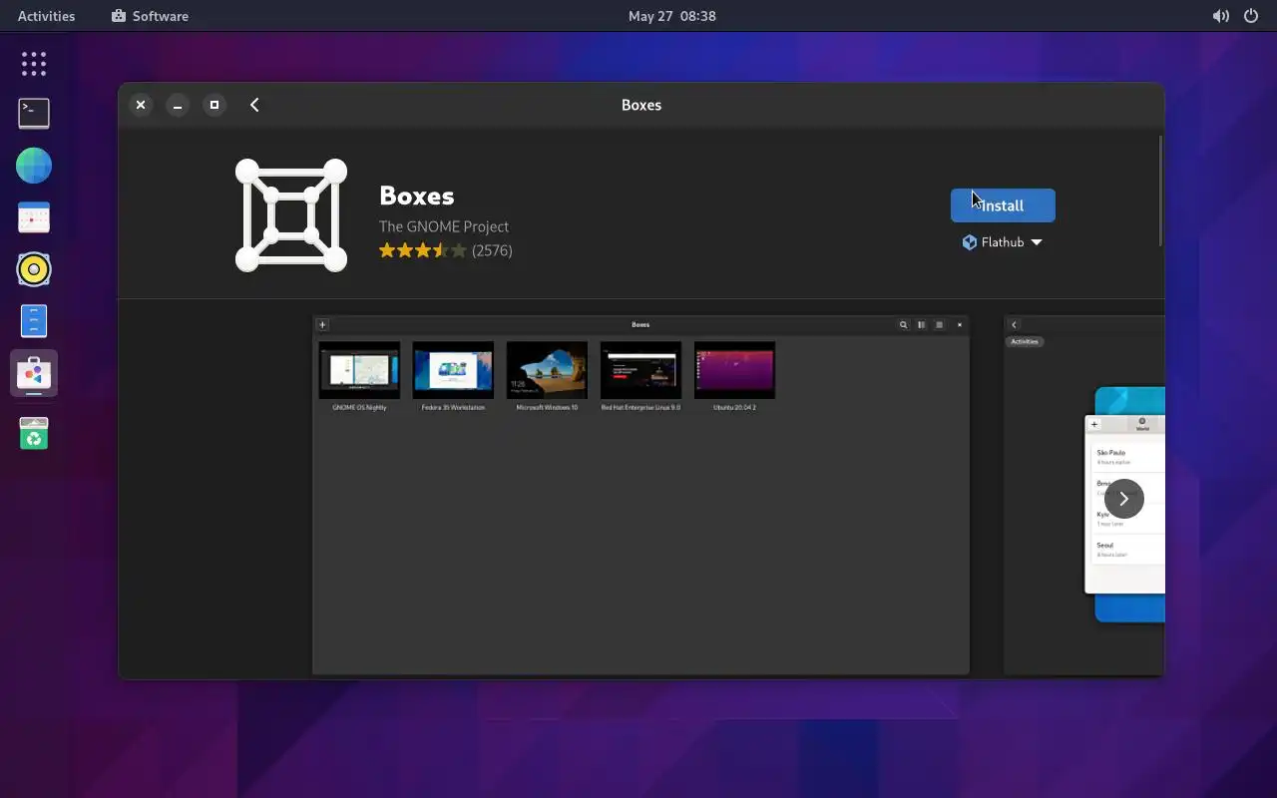Click the star rating for Boxes

tap(423, 250)
